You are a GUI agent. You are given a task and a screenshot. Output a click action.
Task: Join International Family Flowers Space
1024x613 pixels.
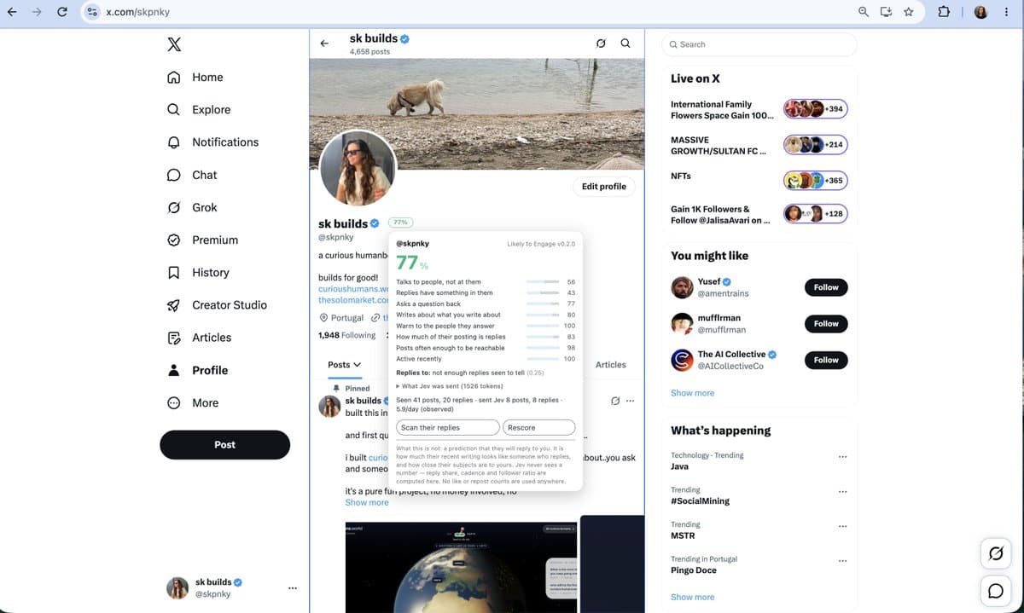point(759,109)
